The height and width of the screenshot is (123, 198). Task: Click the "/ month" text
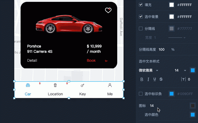[94, 51]
